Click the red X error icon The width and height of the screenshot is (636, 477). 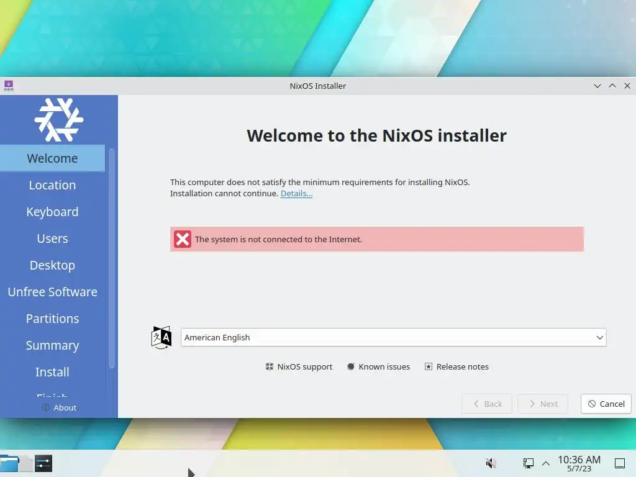[x=183, y=239]
